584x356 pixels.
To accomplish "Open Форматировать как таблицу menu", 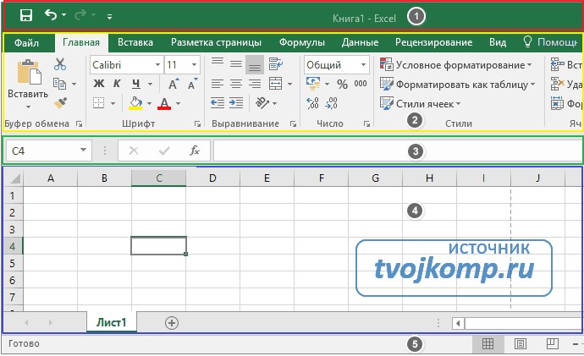I will tap(457, 85).
